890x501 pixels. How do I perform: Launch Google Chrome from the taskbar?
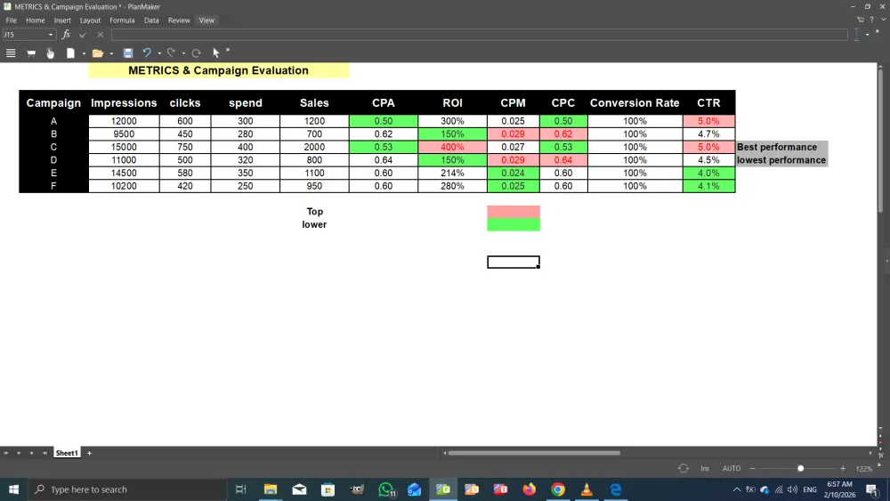click(x=558, y=489)
